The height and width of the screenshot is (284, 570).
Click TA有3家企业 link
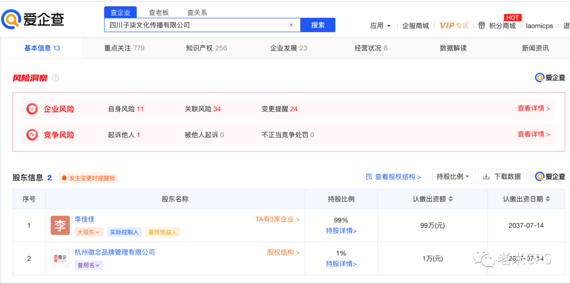[278, 219]
